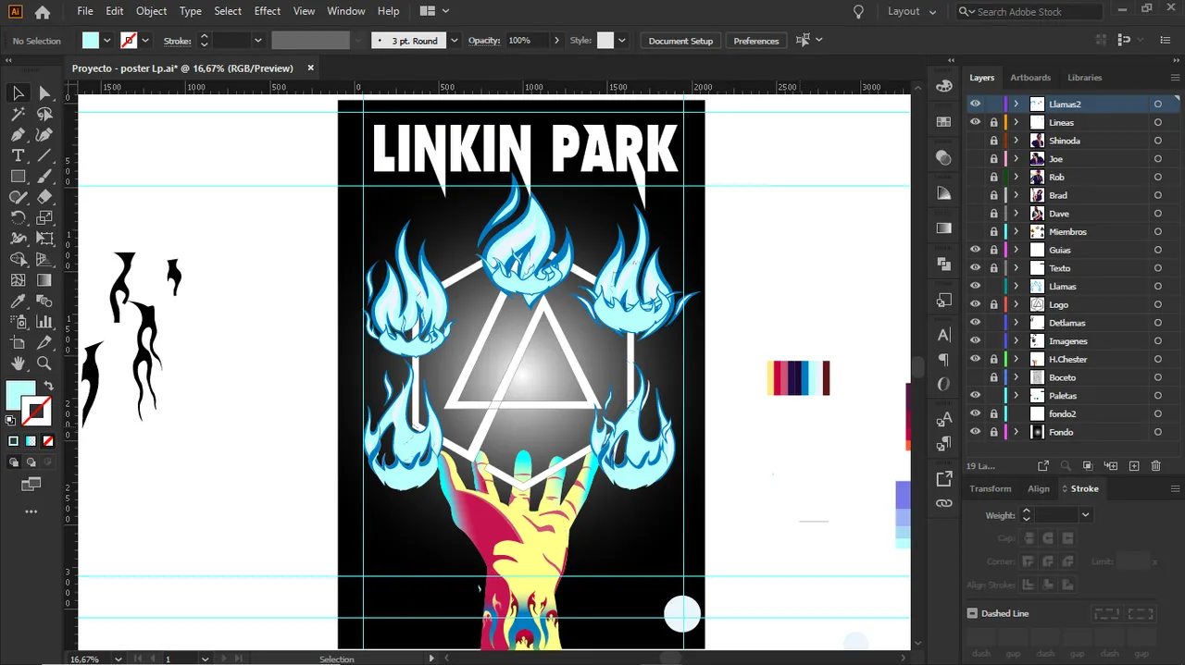Pick the Rotate tool
1185x665 pixels.
click(x=18, y=218)
